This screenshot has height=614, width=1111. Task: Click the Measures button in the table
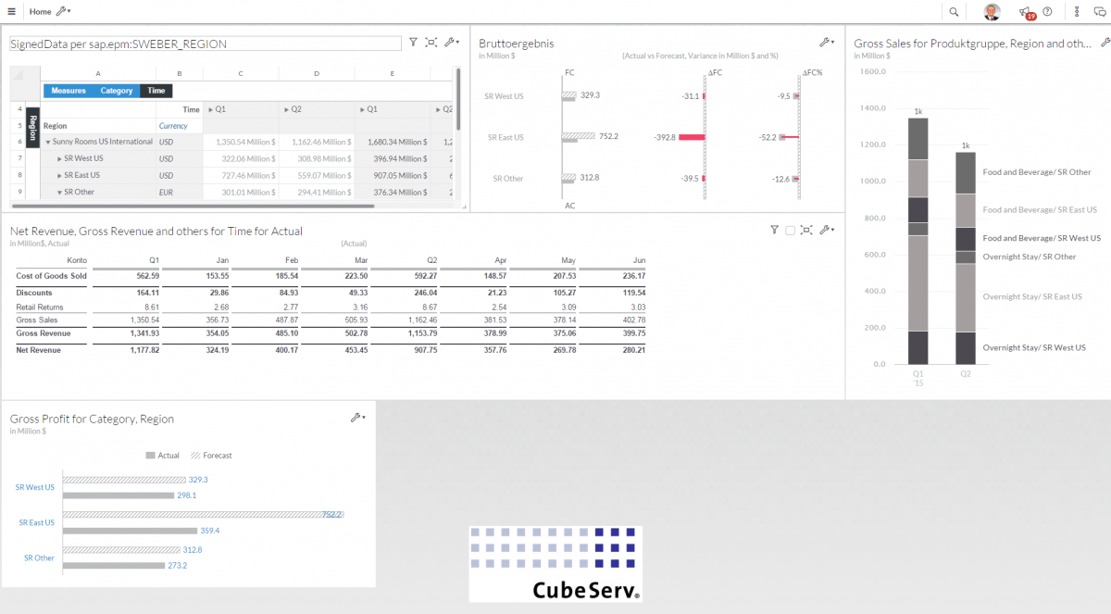tap(68, 90)
